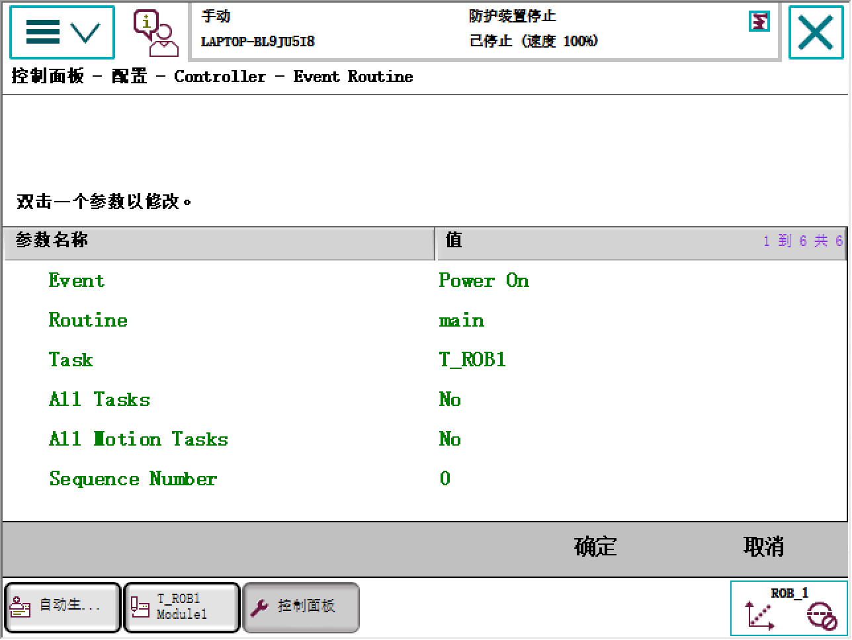Switch to the 控制面板 taskbar tab
Screen dimensions: 852x640
pos(301,607)
